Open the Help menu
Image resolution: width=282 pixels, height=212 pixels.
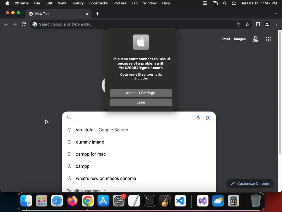pos(166,3)
